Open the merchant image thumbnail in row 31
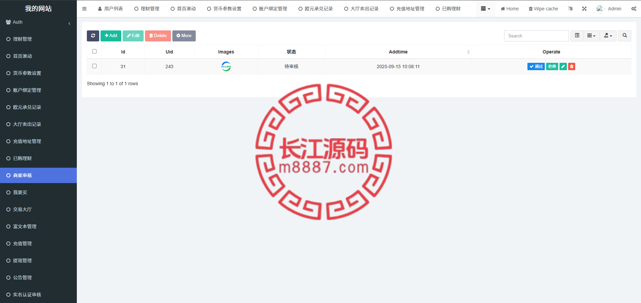Screen dimensions: 641x303 coord(226,66)
